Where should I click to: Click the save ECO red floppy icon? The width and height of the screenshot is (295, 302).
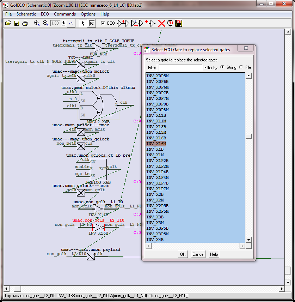click(179, 23)
